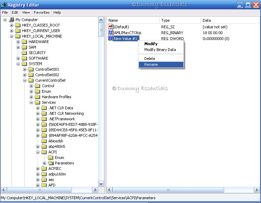Select the HKEY_CURRENT_USER folder icon
The width and height of the screenshot is (261, 203).
point(18,31)
